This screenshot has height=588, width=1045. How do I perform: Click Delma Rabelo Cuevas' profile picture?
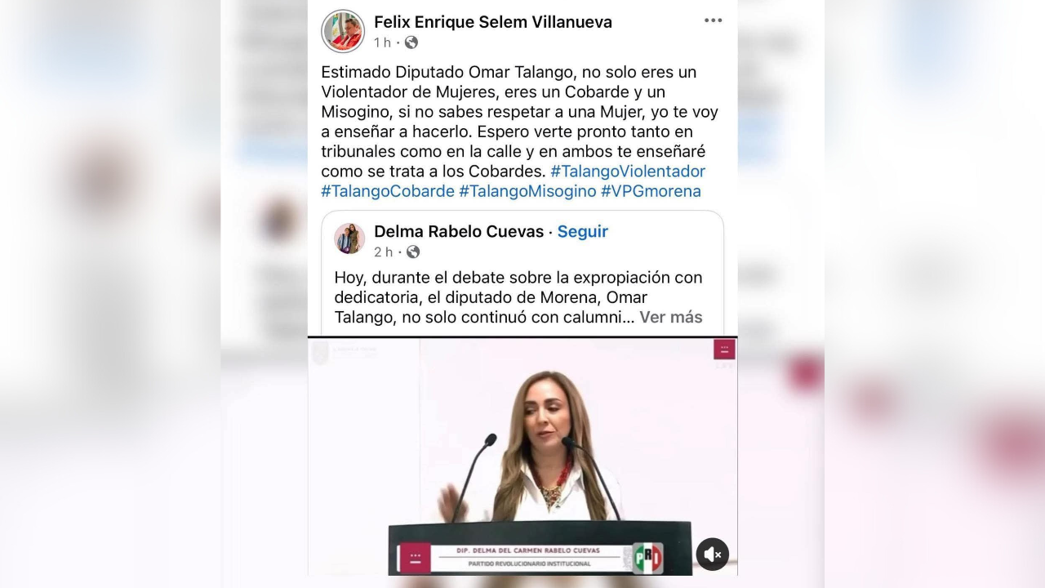click(349, 238)
